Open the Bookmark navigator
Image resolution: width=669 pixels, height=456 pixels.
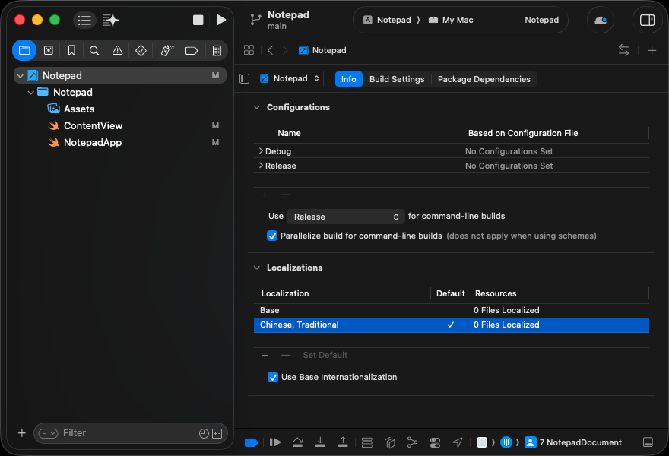(x=71, y=50)
